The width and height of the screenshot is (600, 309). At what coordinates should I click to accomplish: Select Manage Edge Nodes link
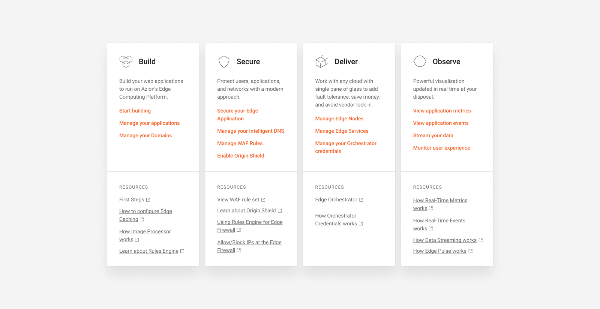pyautogui.click(x=339, y=118)
